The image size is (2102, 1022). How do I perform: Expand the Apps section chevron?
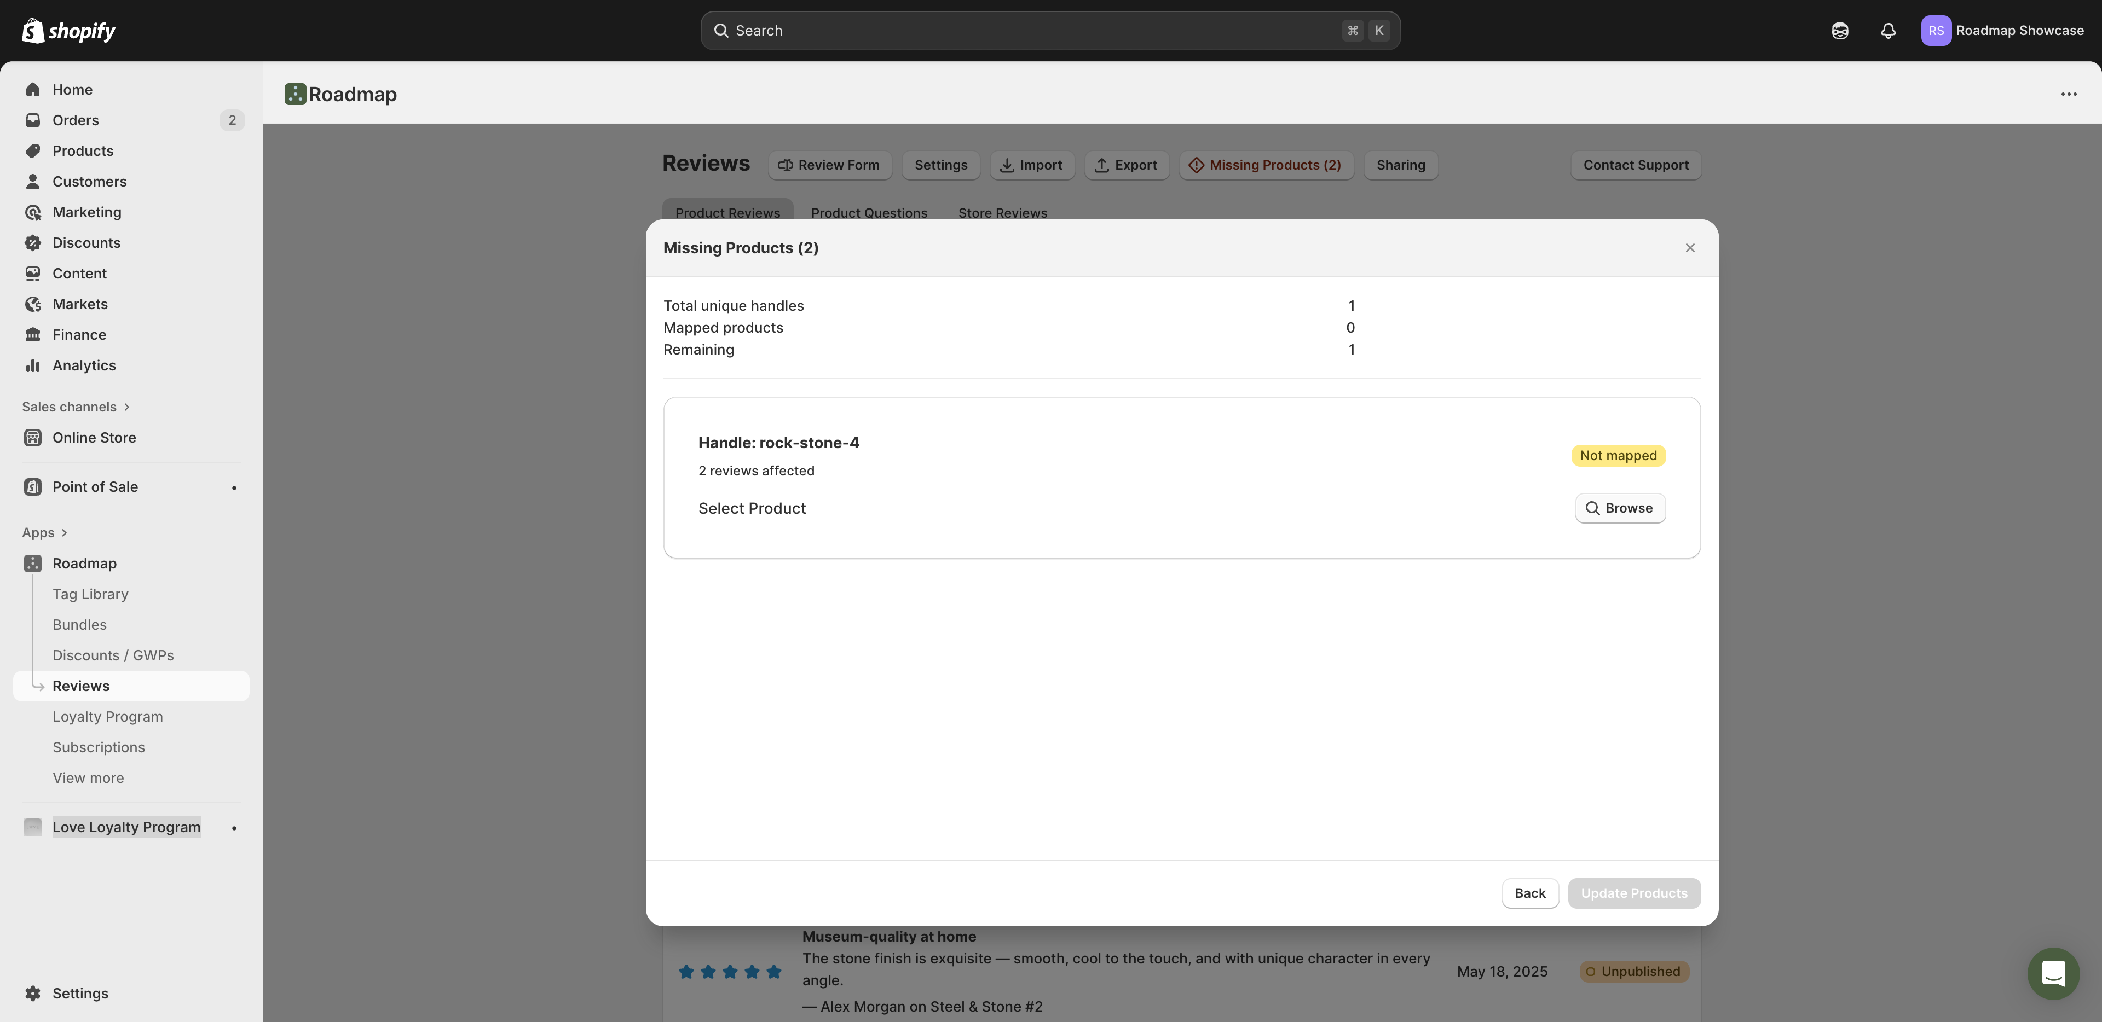(x=65, y=533)
